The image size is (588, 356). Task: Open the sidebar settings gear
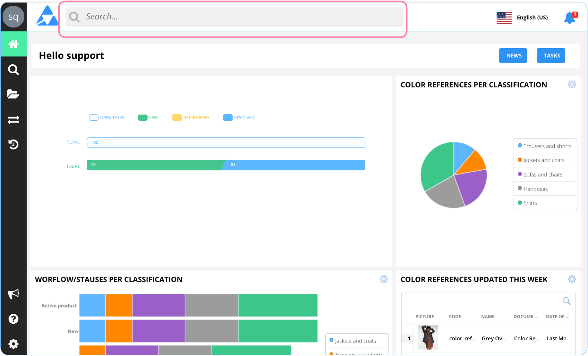click(x=13, y=344)
